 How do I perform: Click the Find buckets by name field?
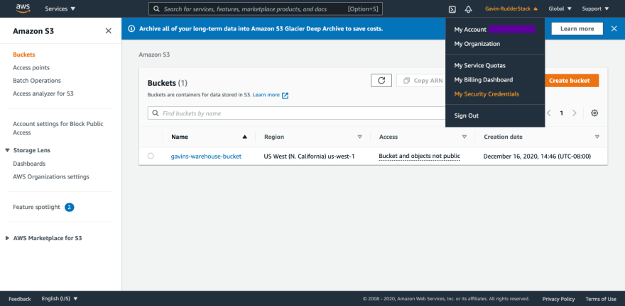[x=298, y=113]
